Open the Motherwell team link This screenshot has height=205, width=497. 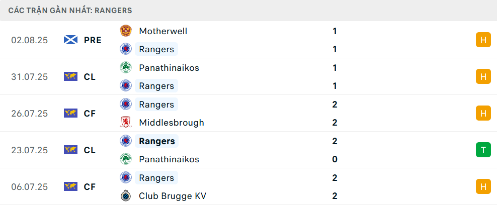click(163, 31)
